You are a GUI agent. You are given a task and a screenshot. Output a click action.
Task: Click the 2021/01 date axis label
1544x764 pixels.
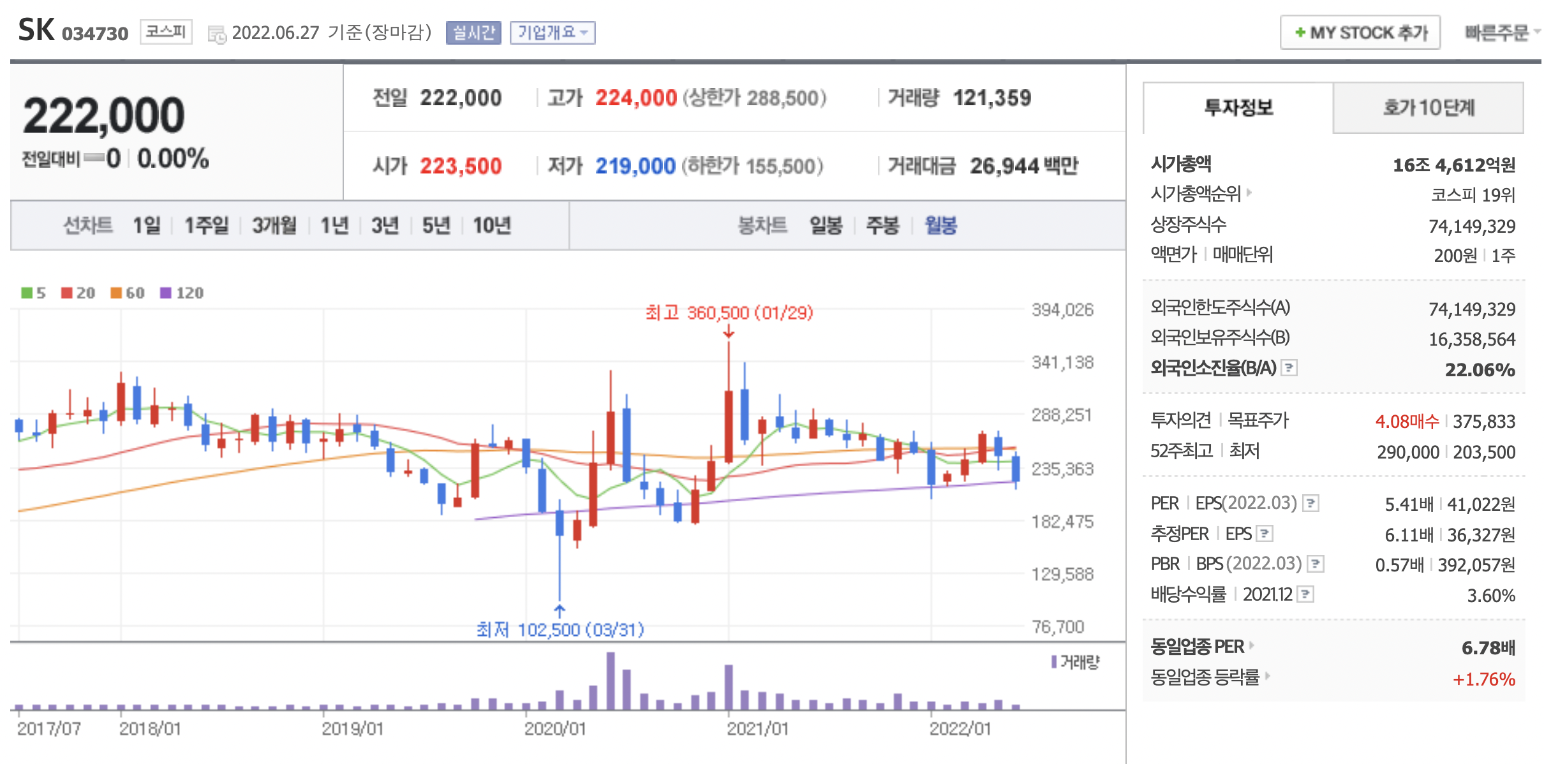point(757,729)
